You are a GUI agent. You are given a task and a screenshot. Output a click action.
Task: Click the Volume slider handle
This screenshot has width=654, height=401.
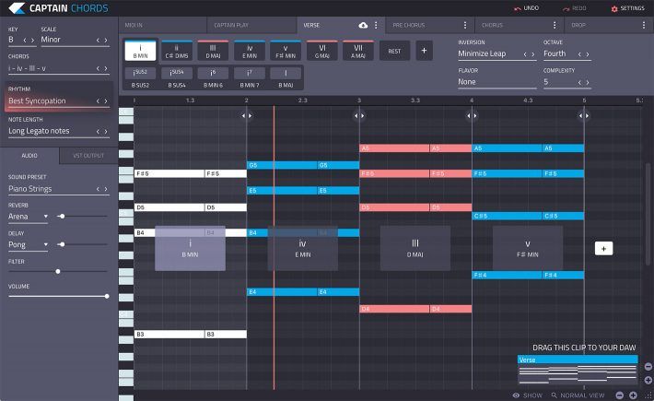107,296
